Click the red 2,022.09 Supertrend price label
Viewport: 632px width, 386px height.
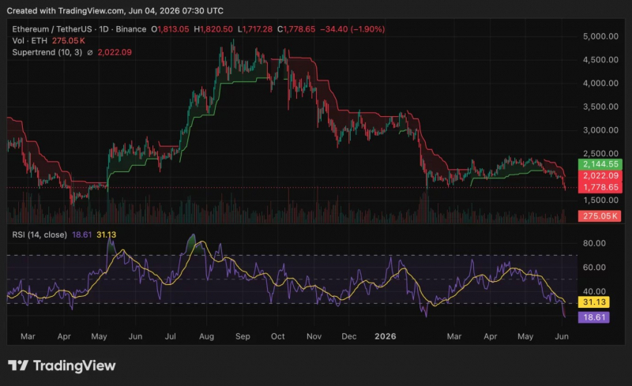[600, 176]
